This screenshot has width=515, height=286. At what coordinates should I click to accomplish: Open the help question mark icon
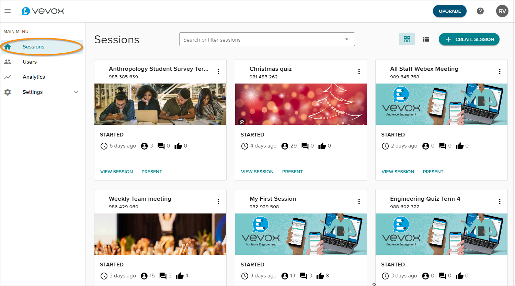[480, 11]
